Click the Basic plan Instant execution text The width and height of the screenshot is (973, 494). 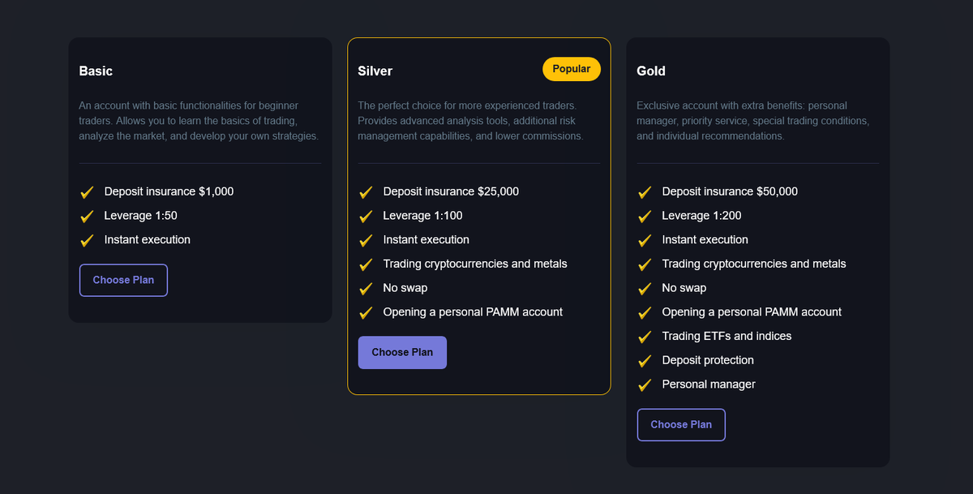[148, 240]
